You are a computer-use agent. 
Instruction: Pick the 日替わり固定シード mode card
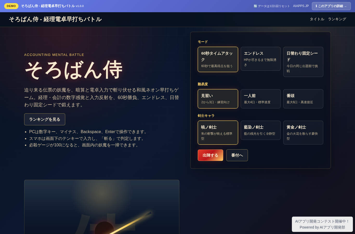[303, 62]
